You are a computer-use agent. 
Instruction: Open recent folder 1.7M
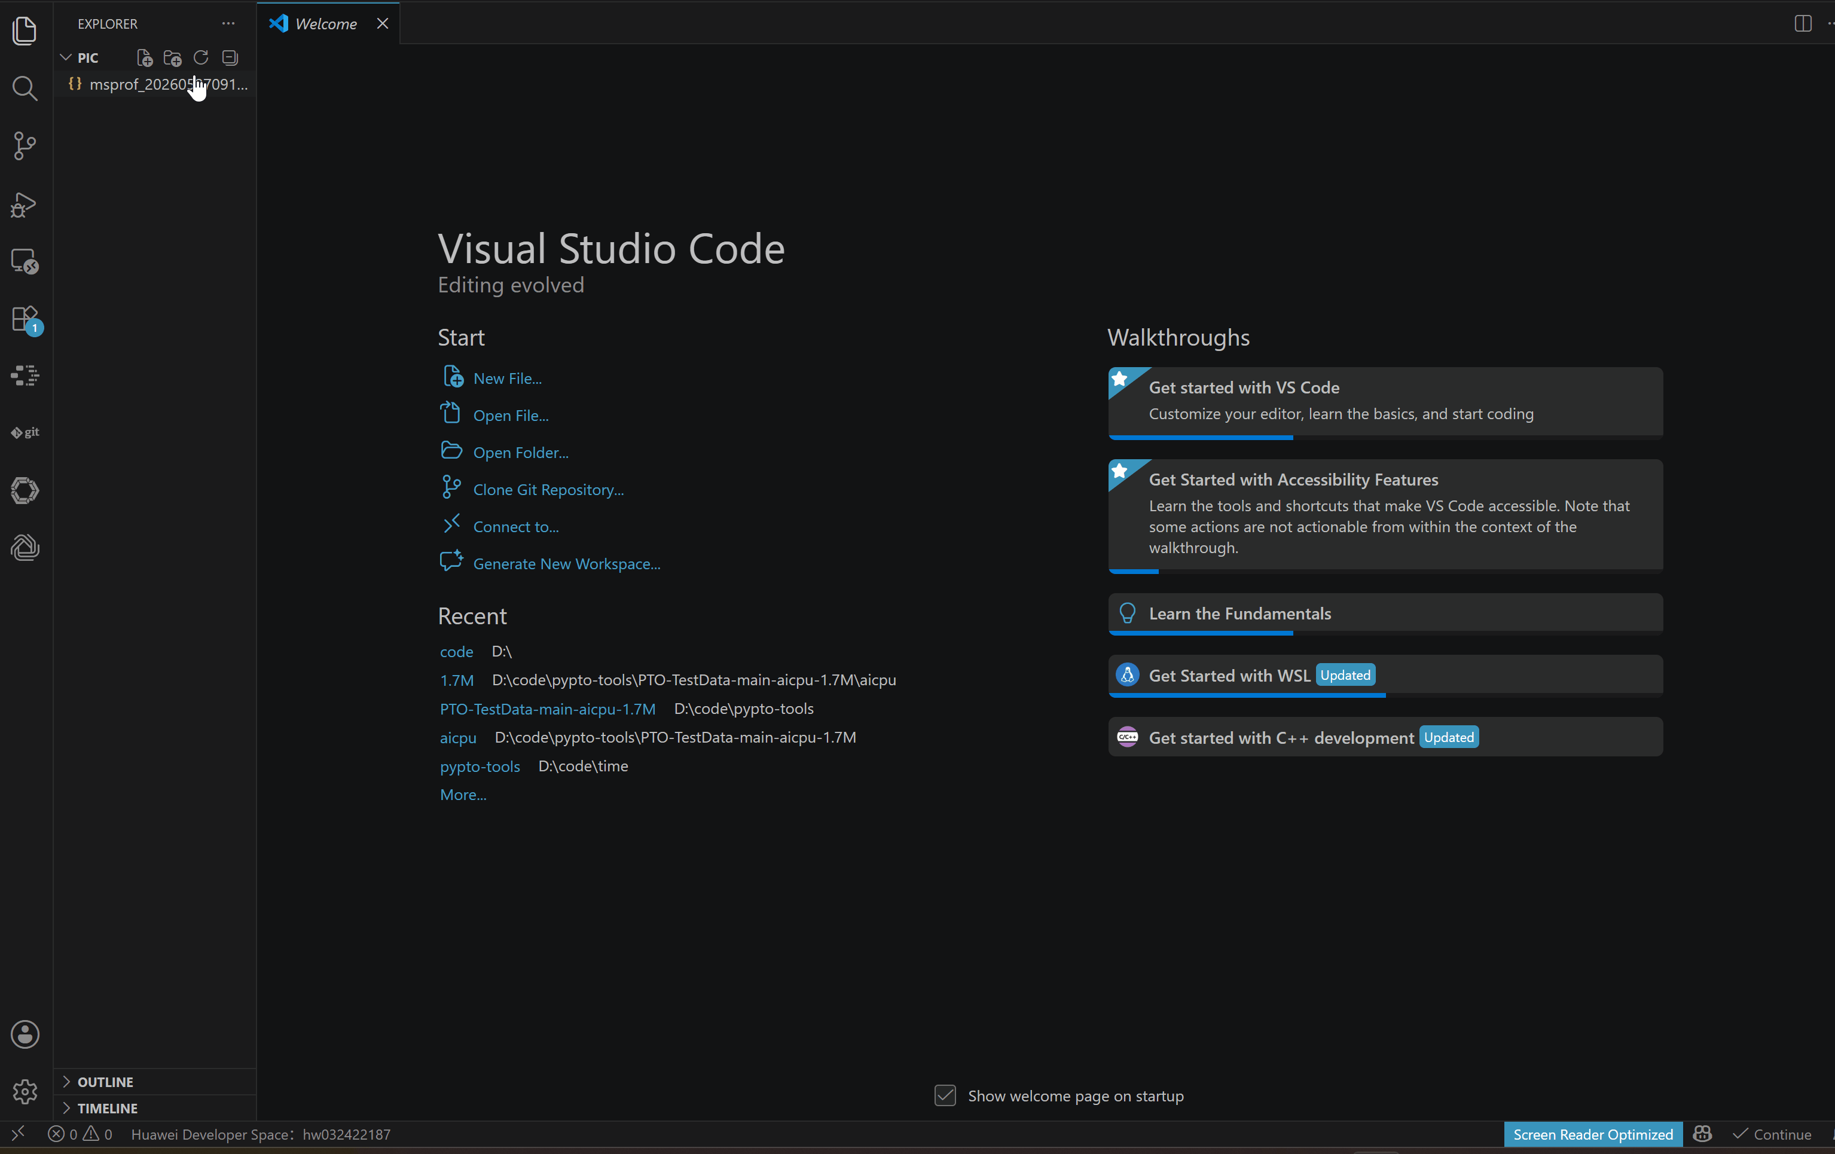point(456,680)
